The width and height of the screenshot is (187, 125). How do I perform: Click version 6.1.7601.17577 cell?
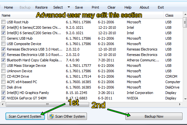click(x=79, y=66)
